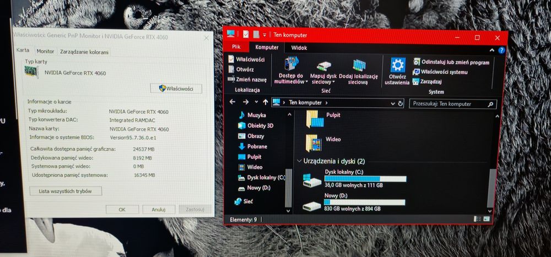Screen dimensions: 551x257
Task: Collapse the ribbon with the chevron
Action: coord(492,50)
